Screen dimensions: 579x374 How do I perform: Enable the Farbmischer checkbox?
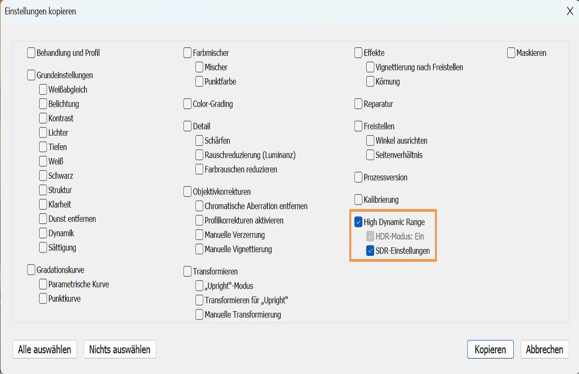click(x=188, y=53)
